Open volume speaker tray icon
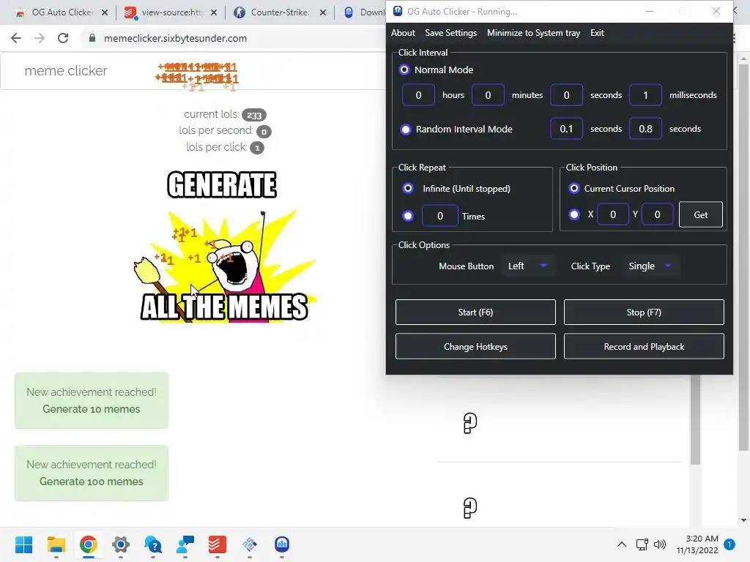The height and width of the screenshot is (562, 750). pos(660,544)
